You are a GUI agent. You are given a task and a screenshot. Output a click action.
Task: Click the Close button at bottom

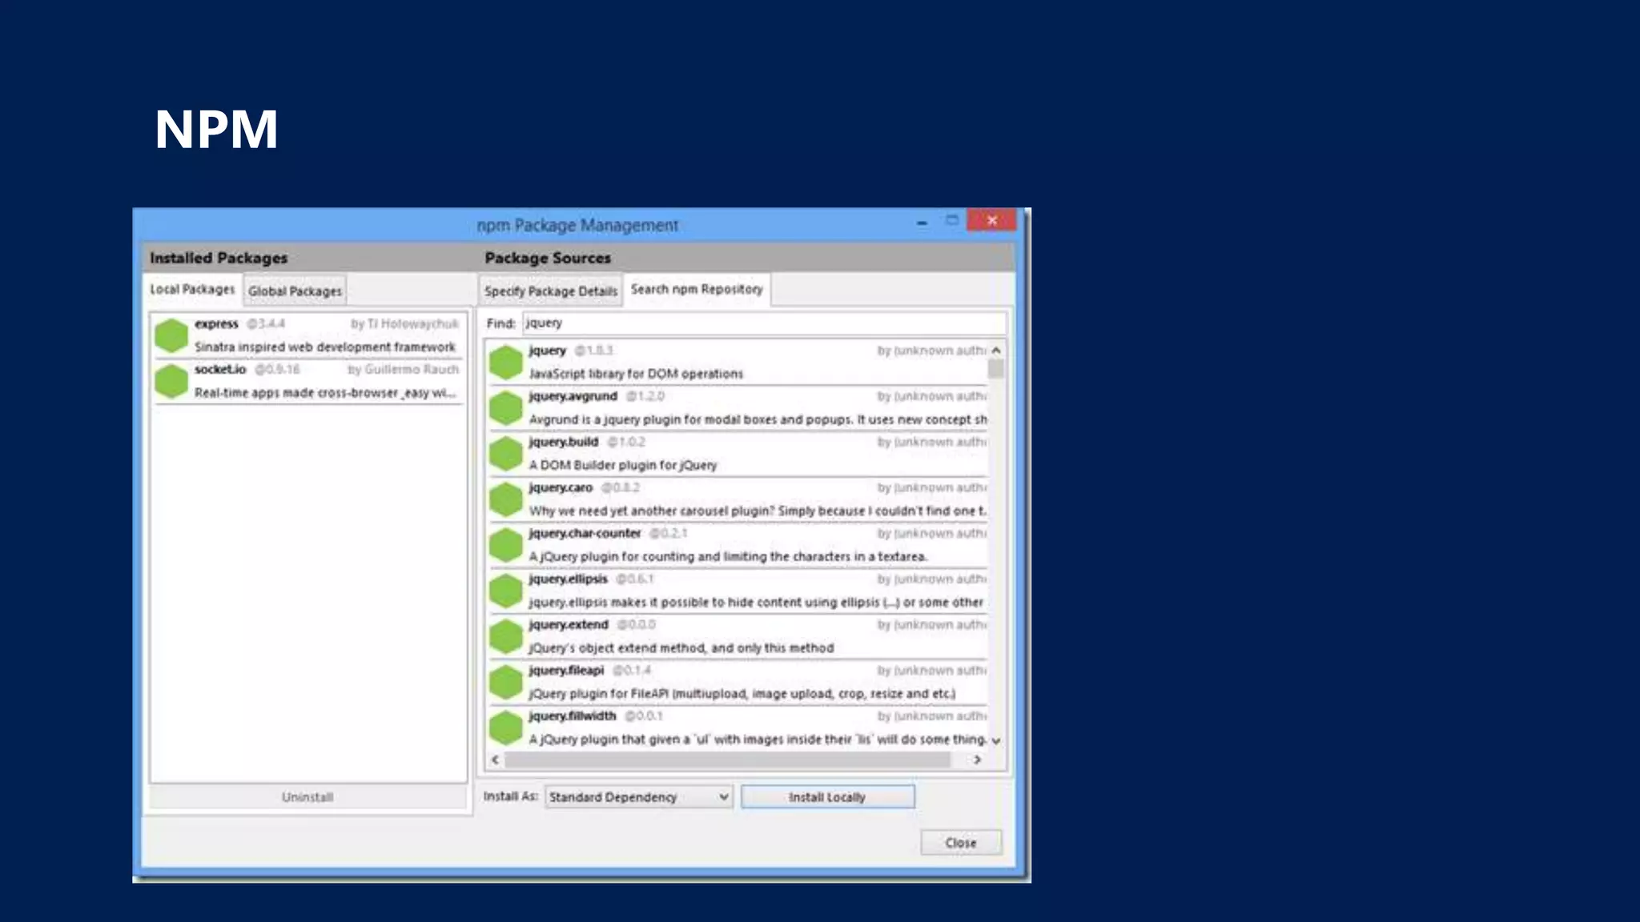tap(960, 843)
